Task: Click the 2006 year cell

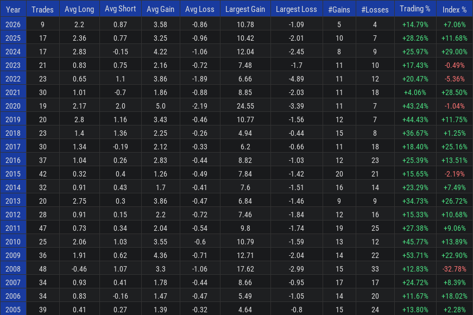Action: point(13,296)
